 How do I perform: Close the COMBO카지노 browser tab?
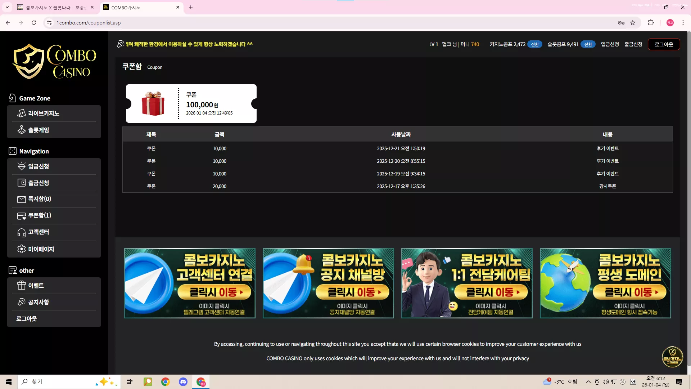point(178,8)
